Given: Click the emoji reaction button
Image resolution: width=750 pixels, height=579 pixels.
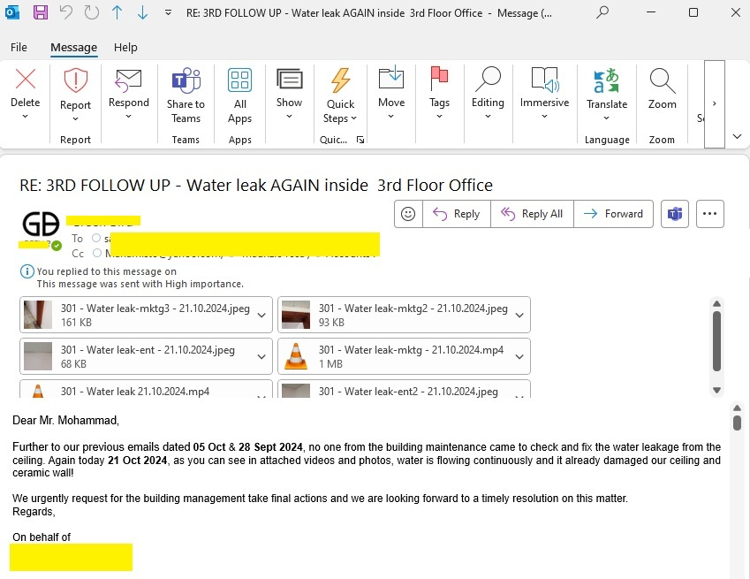Looking at the screenshot, I should [x=408, y=214].
